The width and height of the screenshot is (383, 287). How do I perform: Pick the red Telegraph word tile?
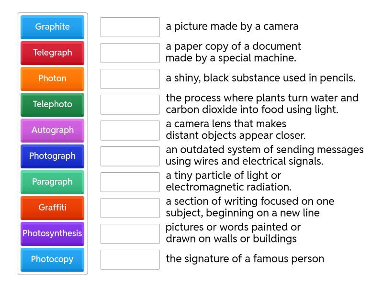click(52, 53)
